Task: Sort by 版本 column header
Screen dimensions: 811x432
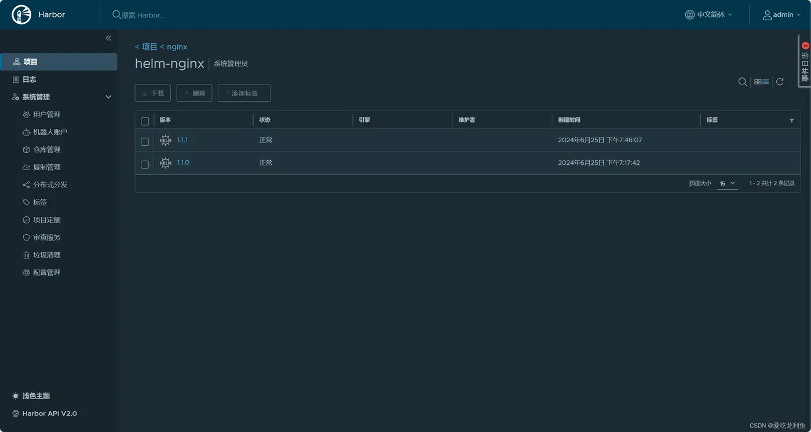Action: pyautogui.click(x=165, y=120)
